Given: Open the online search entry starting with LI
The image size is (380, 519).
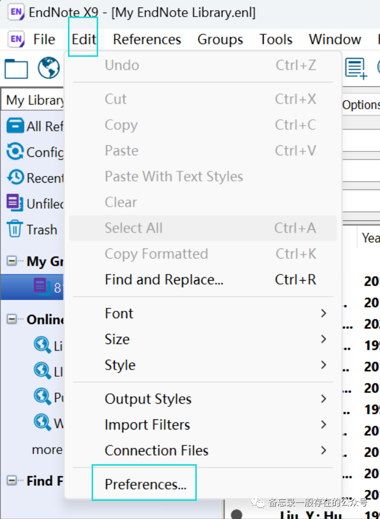Looking at the screenshot, I should click(x=48, y=371).
